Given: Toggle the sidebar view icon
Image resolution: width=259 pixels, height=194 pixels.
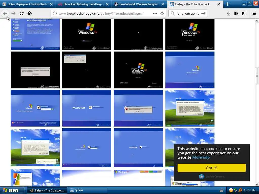Looking at the screenshot, I should 244,13.
